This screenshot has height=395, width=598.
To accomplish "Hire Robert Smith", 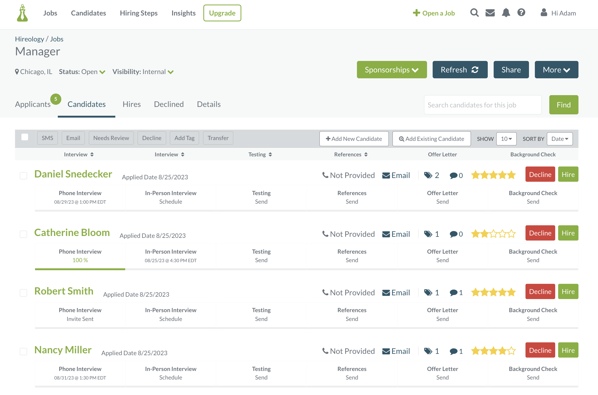I will 568,291.
